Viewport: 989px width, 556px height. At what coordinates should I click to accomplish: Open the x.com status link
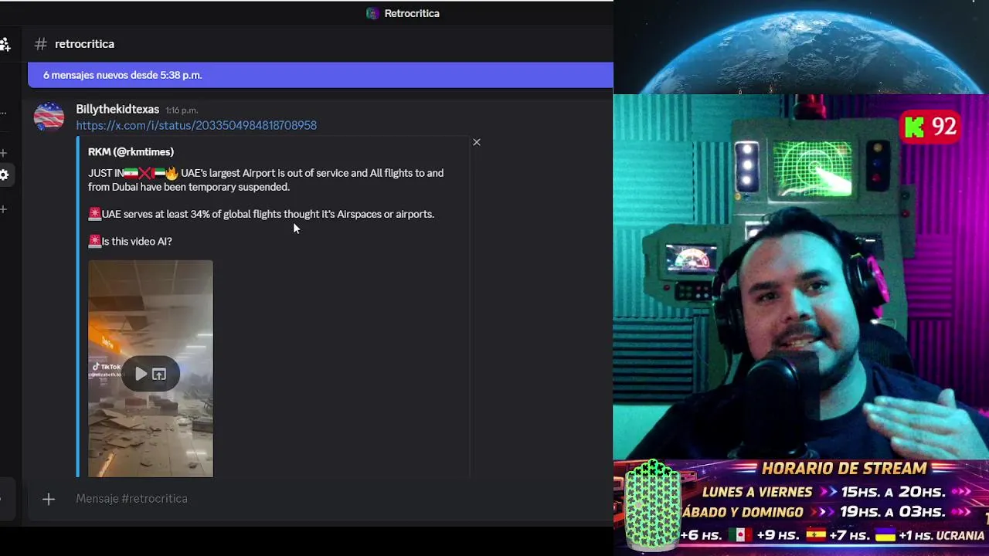[x=196, y=125]
